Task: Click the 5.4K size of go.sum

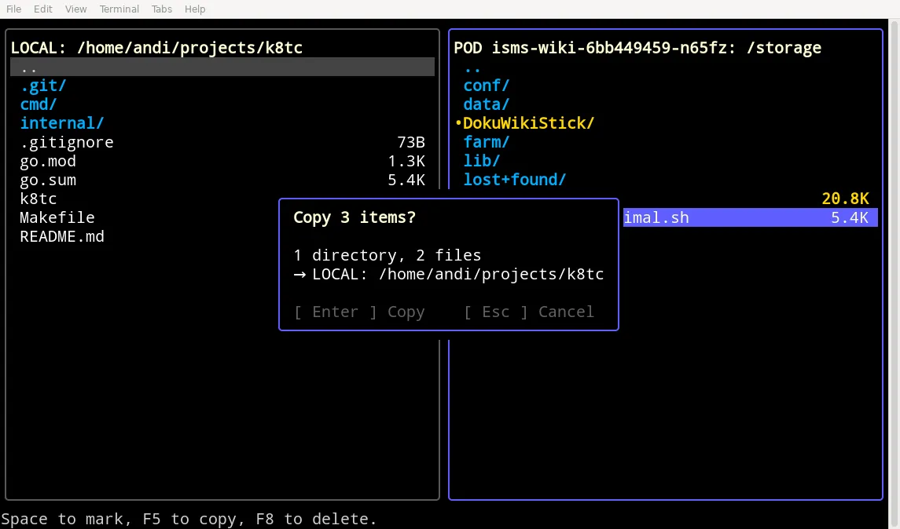Action: [406, 181]
